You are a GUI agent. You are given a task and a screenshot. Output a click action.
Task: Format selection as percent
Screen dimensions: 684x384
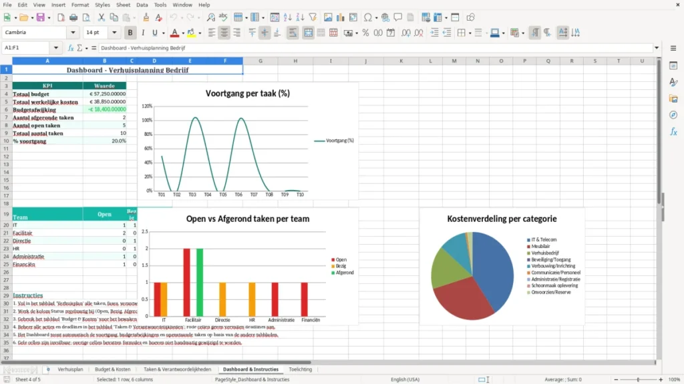click(x=365, y=33)
